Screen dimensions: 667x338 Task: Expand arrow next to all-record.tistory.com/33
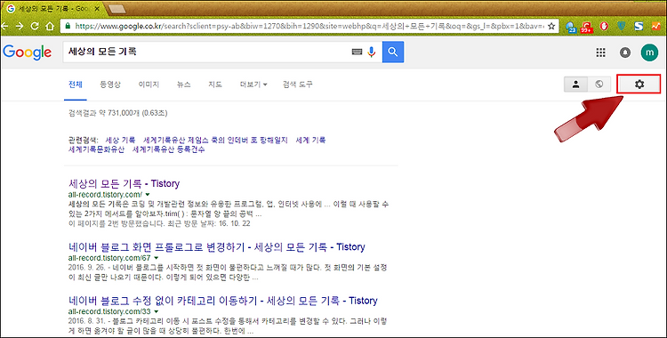pos(157,311)
